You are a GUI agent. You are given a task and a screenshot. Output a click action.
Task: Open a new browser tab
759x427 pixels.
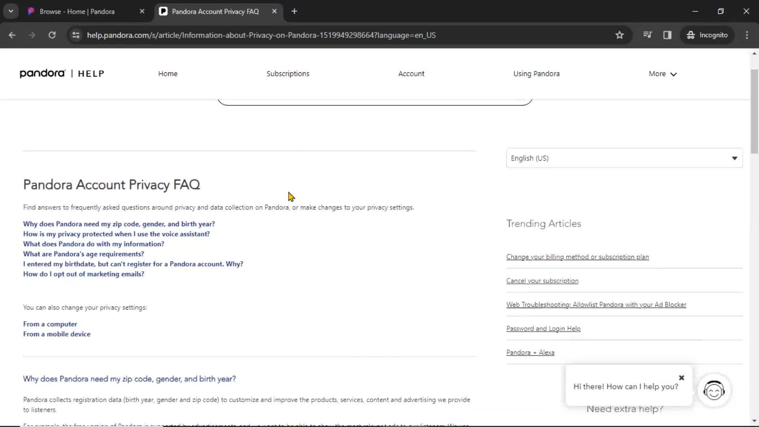tap(294, 11)
